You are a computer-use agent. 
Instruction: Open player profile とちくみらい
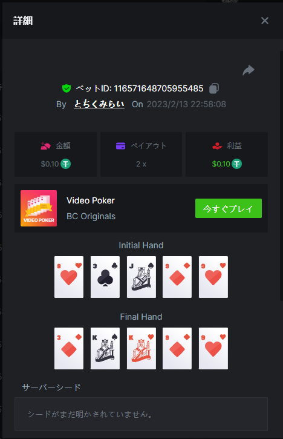pyautogui.click(x=99, y=104)
